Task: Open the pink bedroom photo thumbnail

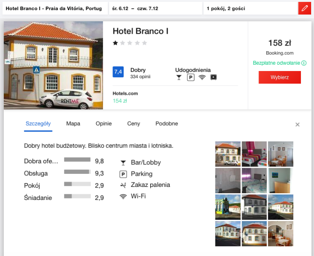Action: pos(254,154)
